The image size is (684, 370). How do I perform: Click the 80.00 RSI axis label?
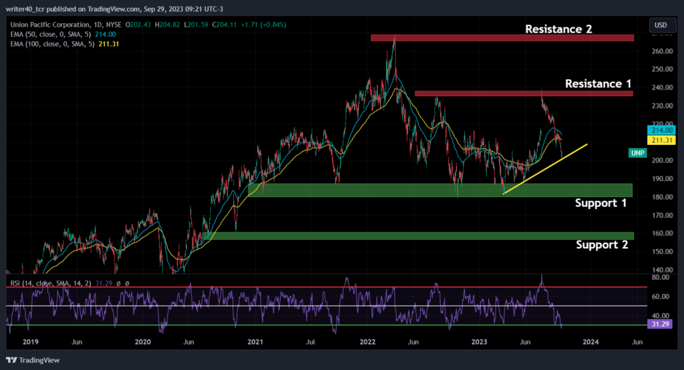(660, 278)
